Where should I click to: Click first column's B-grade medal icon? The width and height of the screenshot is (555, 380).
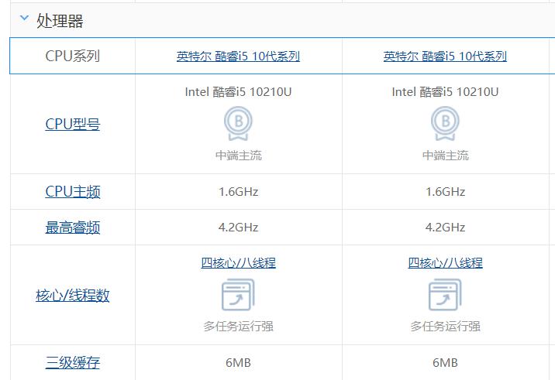(238, 124)
